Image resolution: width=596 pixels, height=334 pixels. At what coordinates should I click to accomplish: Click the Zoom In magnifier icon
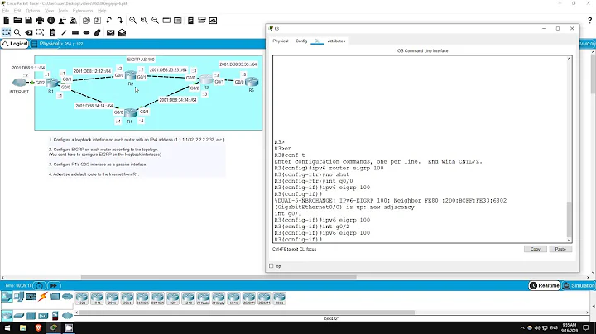132,20
